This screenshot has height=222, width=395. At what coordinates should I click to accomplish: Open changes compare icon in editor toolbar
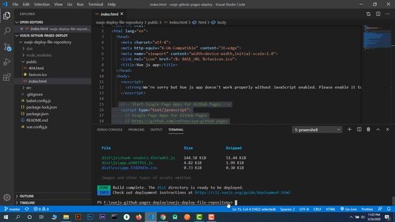368,14
